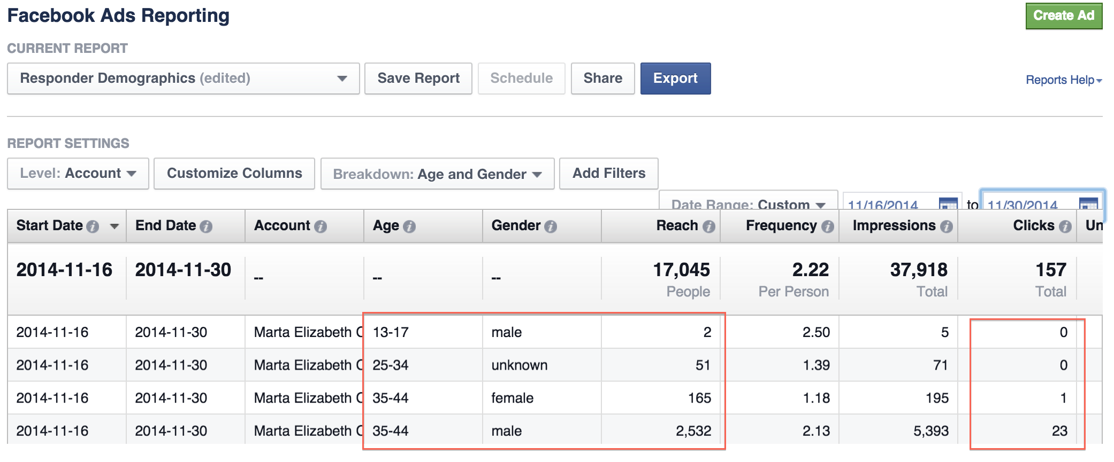Click the info icon beside Clicks header

[x=1065, y=226]
